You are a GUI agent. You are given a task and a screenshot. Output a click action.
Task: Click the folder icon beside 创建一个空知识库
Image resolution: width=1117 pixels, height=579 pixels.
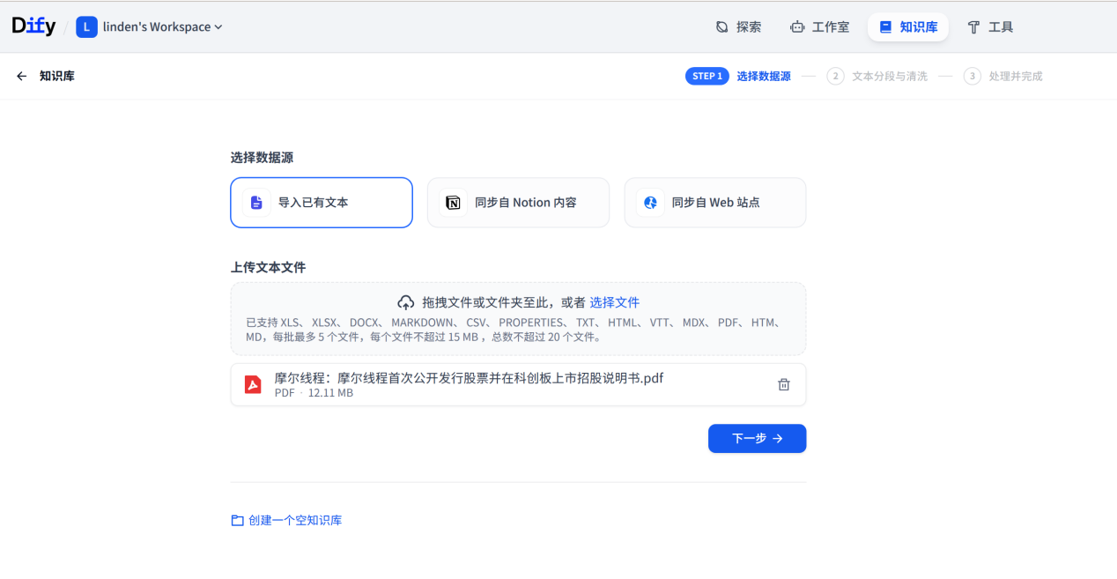pos(237,521)
